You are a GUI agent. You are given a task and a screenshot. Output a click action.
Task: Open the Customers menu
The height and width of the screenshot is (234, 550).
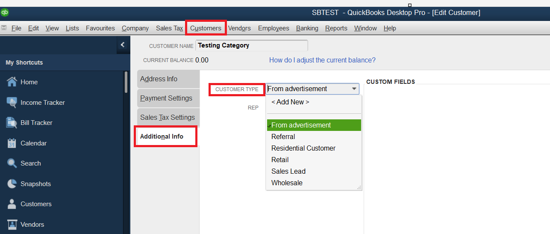tap(206, 28)
